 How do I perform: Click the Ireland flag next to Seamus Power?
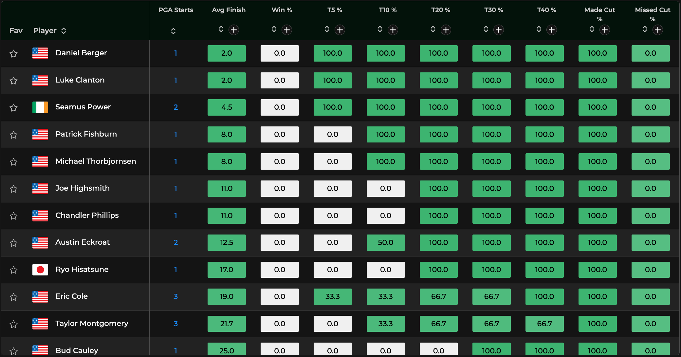[40, 107]
